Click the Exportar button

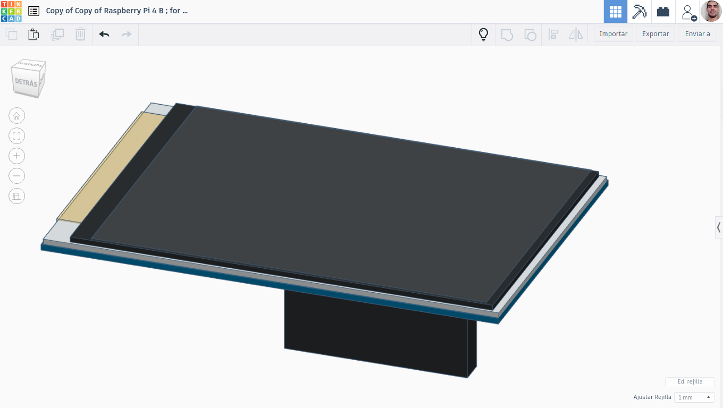click(655, 34)
